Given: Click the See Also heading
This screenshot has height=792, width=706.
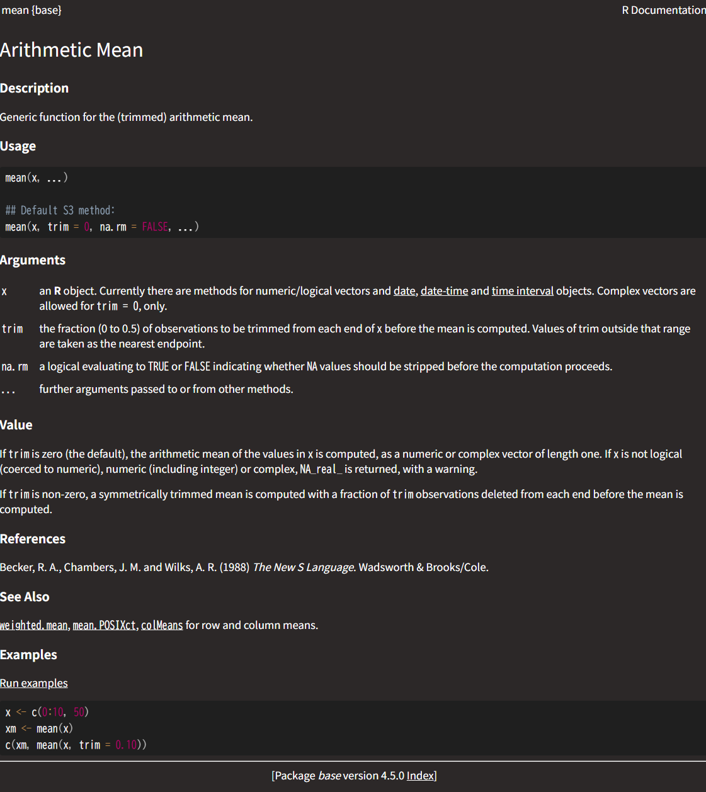Looking at the screenshot, I should 25,597.
